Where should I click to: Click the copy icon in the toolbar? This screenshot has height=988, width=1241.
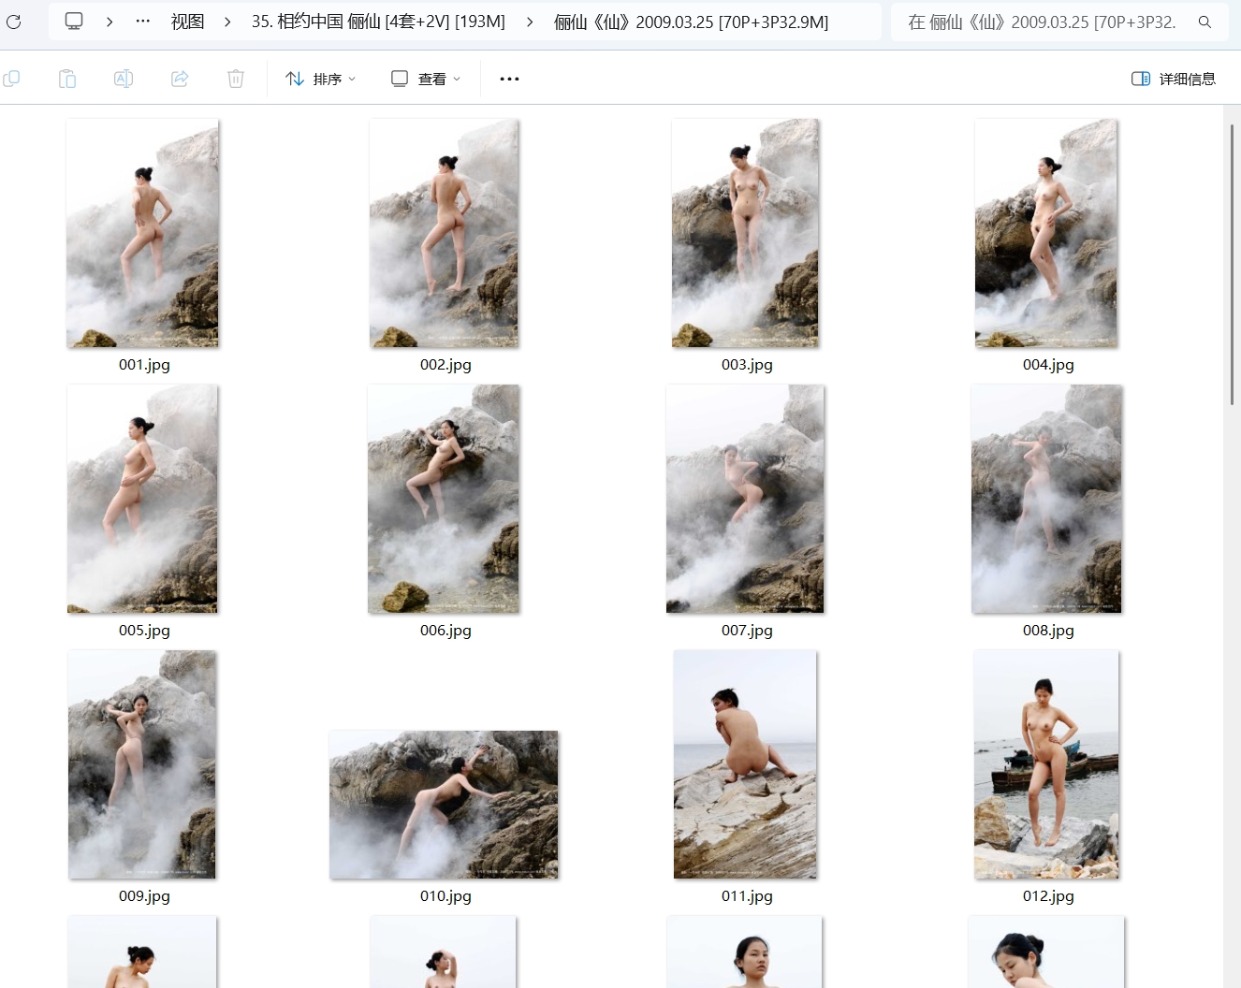pos(11,79)
